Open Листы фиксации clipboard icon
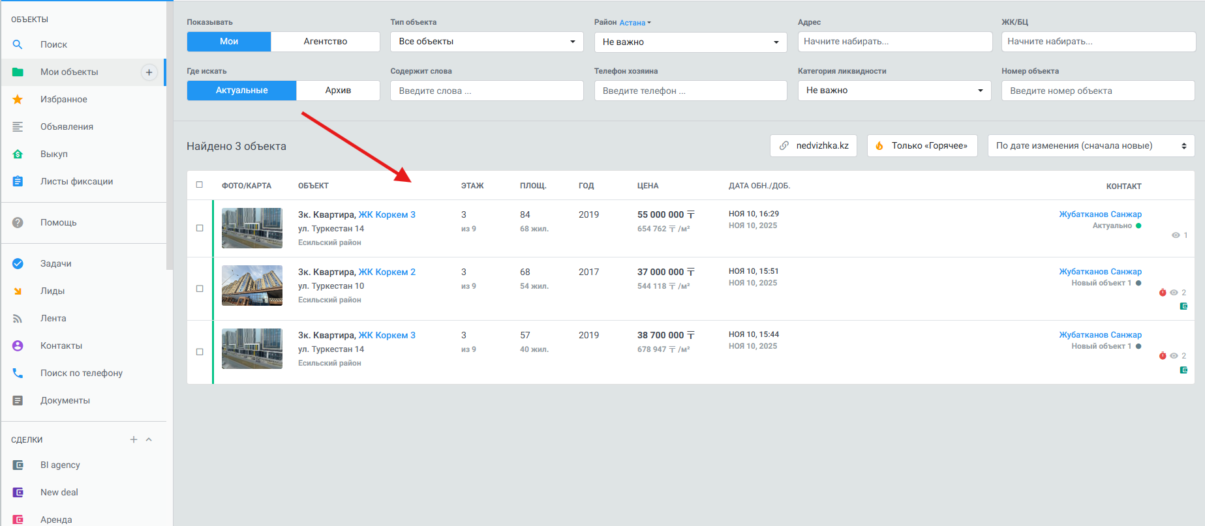The image size is (1205, 526). [x=18, y=181]
